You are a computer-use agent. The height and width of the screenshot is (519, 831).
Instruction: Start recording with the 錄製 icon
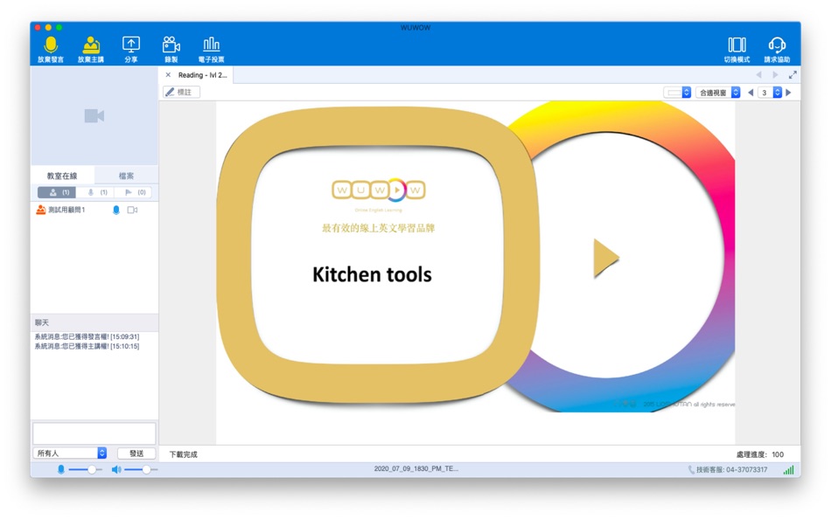point(171,45)
